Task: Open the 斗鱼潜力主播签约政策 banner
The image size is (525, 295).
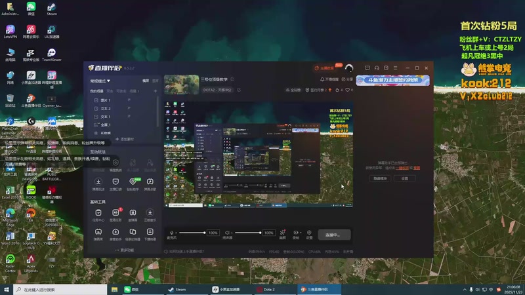Action: click(392, 80)
